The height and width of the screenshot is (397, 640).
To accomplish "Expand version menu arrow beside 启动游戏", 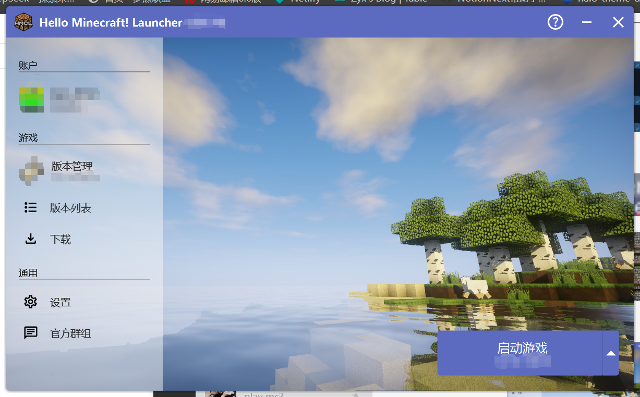I will pos(611,353).
